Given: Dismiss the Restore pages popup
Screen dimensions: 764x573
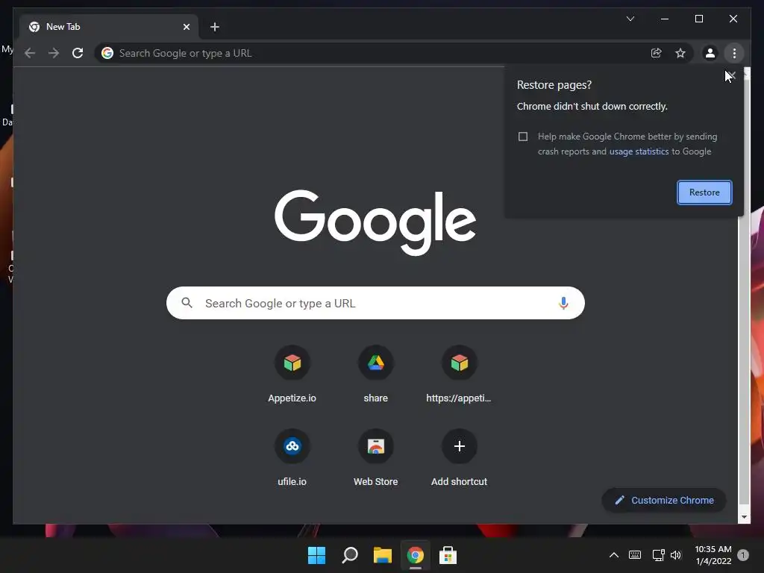Looking at the screenshot, I should (731, 75).
